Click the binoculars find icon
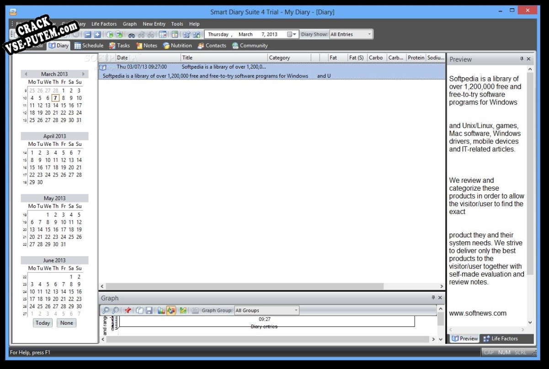This screenshot has width=549, height=369. pyautogui.click(x=131, y=34)
